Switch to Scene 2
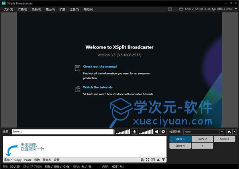Screen dimensions: 239x169 coord(202,139)
